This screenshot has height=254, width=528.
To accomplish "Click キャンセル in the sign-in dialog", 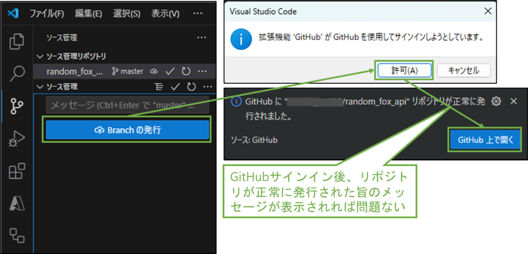I will pyautogui.click(x=463, y=70).
